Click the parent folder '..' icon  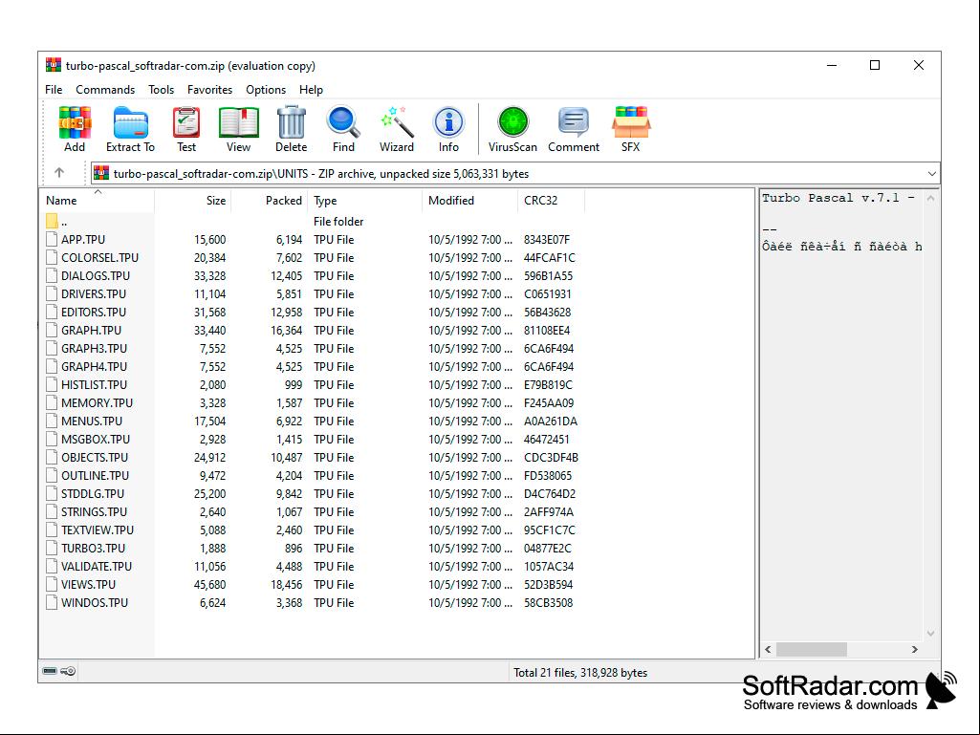pyautogui.click(x=52, y=221)
